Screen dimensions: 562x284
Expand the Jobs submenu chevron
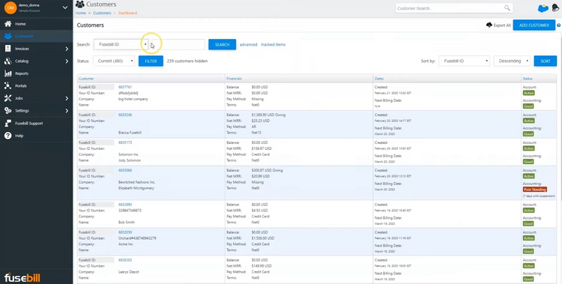point(67,98)
